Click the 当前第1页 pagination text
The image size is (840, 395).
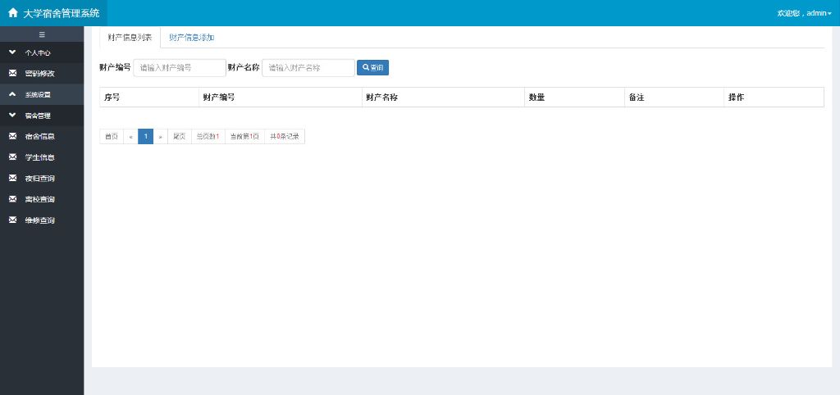click(x=244, y=137)
